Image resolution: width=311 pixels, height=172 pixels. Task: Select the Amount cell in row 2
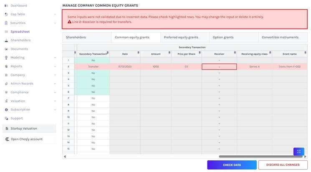[x=156, y=67]
